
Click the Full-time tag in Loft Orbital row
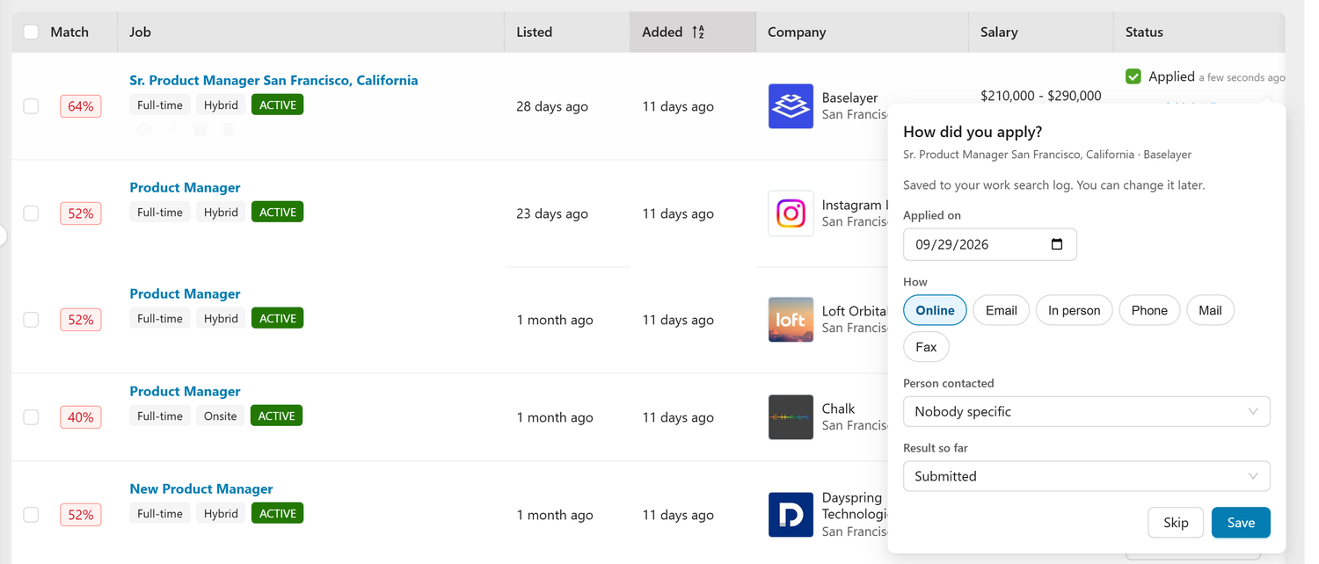[x=160, y=319]
